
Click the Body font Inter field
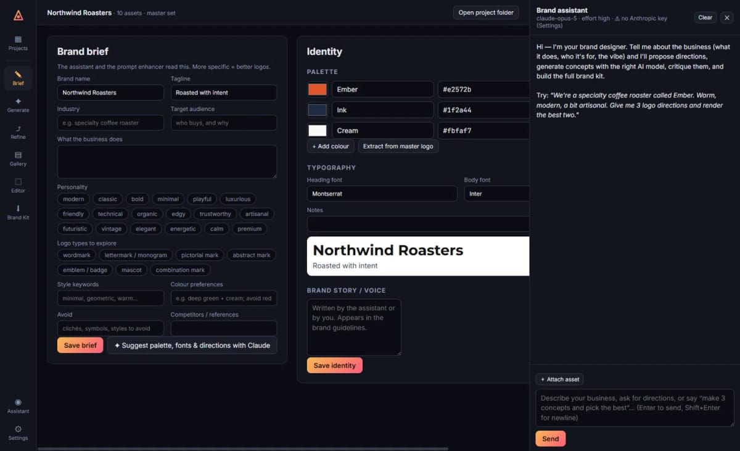[497, 194]
